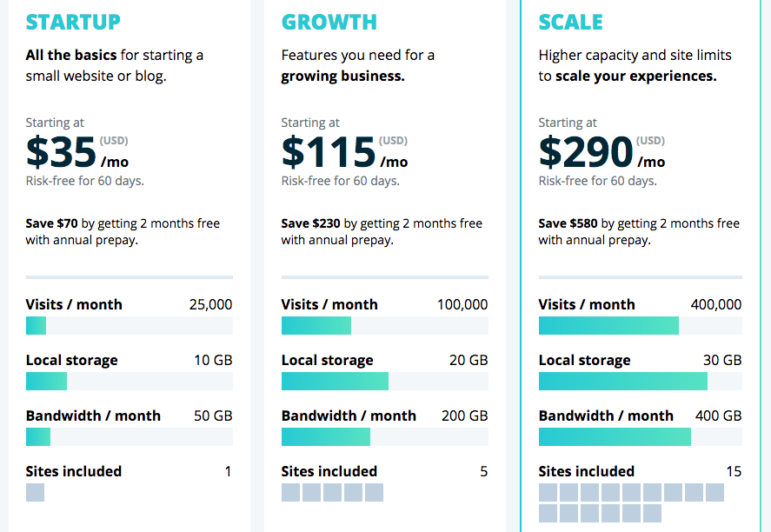
Task: Click the Growth Local storage bar
Action: tap(384, 382)
